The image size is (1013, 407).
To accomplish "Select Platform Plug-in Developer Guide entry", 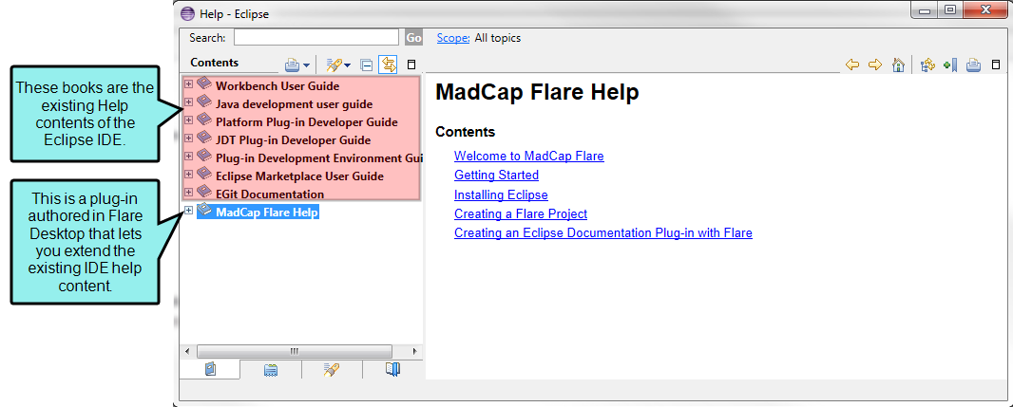I will coord(307,121).
